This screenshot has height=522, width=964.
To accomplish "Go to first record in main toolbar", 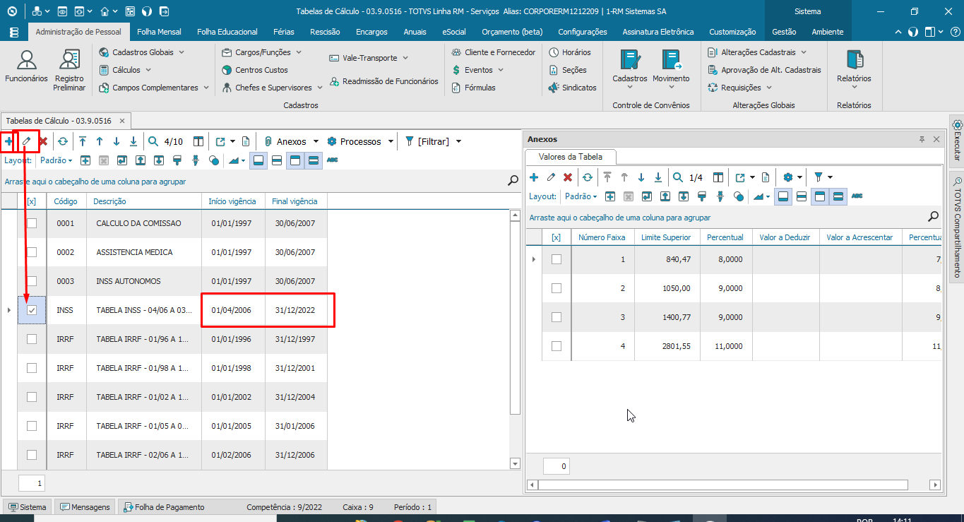I will [83, 141].
